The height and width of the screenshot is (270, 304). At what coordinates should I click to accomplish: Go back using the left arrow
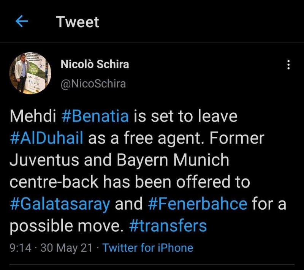tap(22, 22)
